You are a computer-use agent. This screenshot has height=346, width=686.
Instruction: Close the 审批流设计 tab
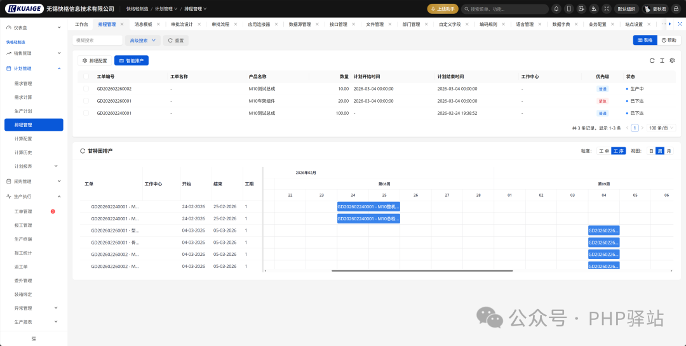point(199,24)
